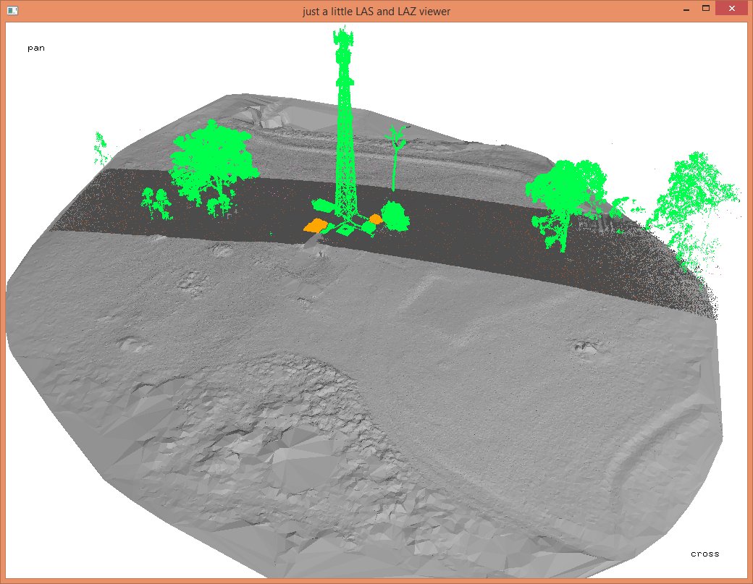Click the small green shrub below left tree
Screen dimensions: 753x584
(156, 203)
